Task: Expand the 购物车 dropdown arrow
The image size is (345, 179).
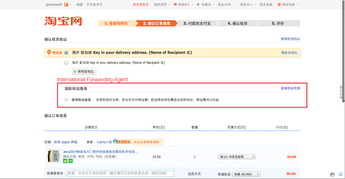Action: 192,4
